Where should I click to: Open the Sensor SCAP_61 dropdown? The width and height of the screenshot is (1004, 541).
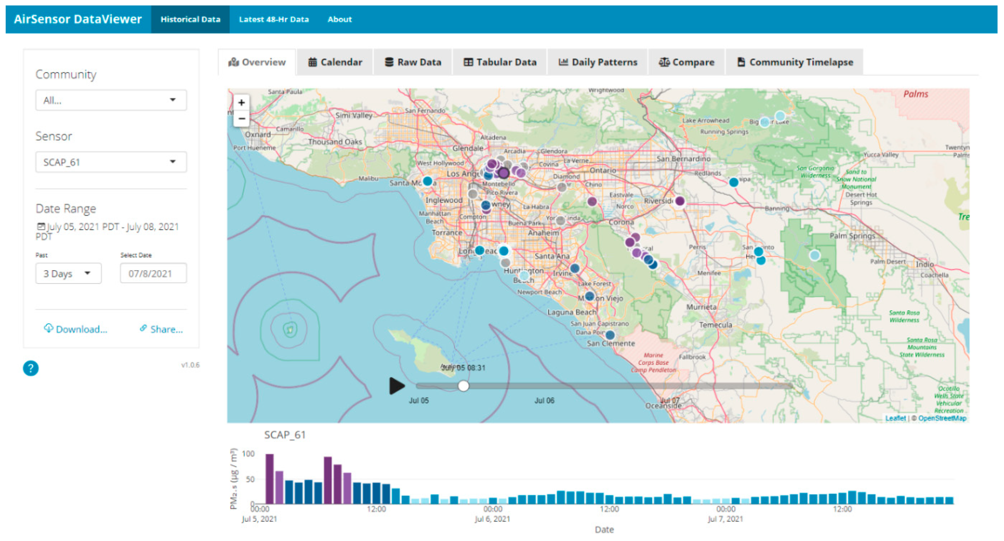(x=111, y=162)
